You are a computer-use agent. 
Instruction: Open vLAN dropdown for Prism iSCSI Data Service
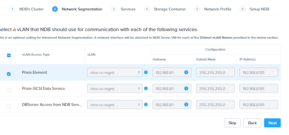(115, 89)
